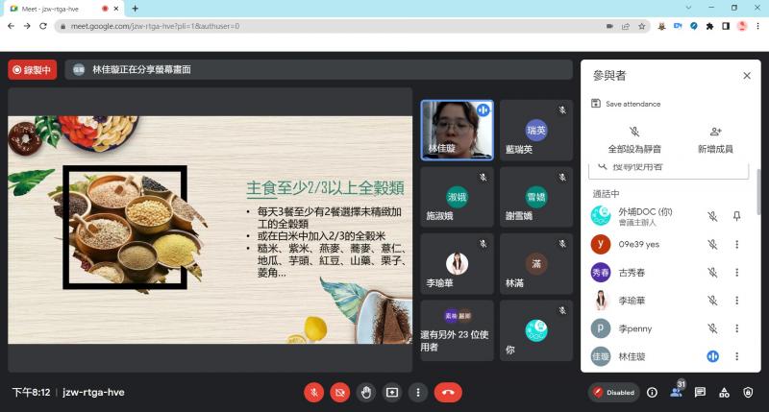Viewport: 769px width, 412px height.
Task: Open the meeting details info icon
Action: pos(652,392)
